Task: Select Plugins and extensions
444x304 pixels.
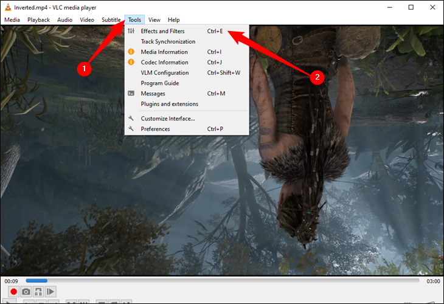Action: 169,104
